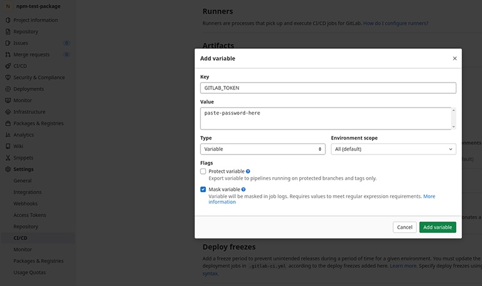Focus the Key input field with GITLAB_TOKEN
The height and width of the screenshot is (286, 482).
point(328,88)
